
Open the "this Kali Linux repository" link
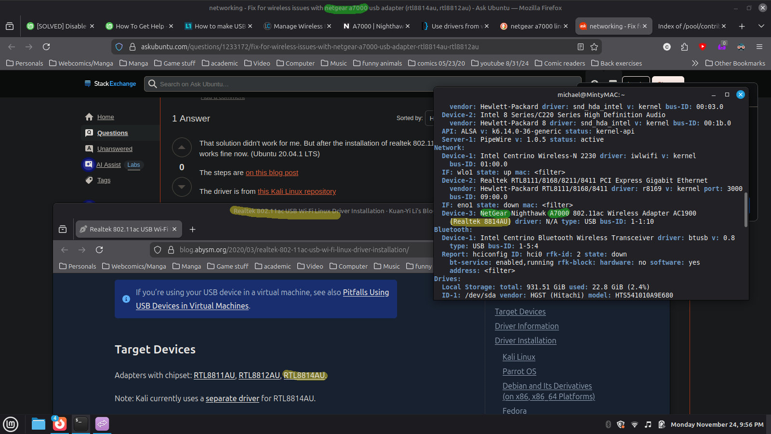point(297,191)
